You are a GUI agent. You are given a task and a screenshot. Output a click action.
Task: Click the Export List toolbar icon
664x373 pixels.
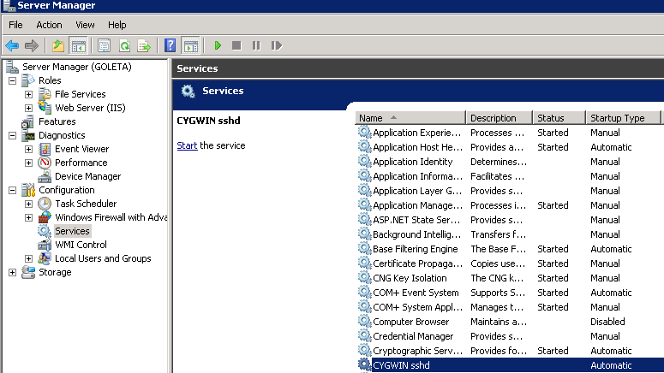pos(145,45)
